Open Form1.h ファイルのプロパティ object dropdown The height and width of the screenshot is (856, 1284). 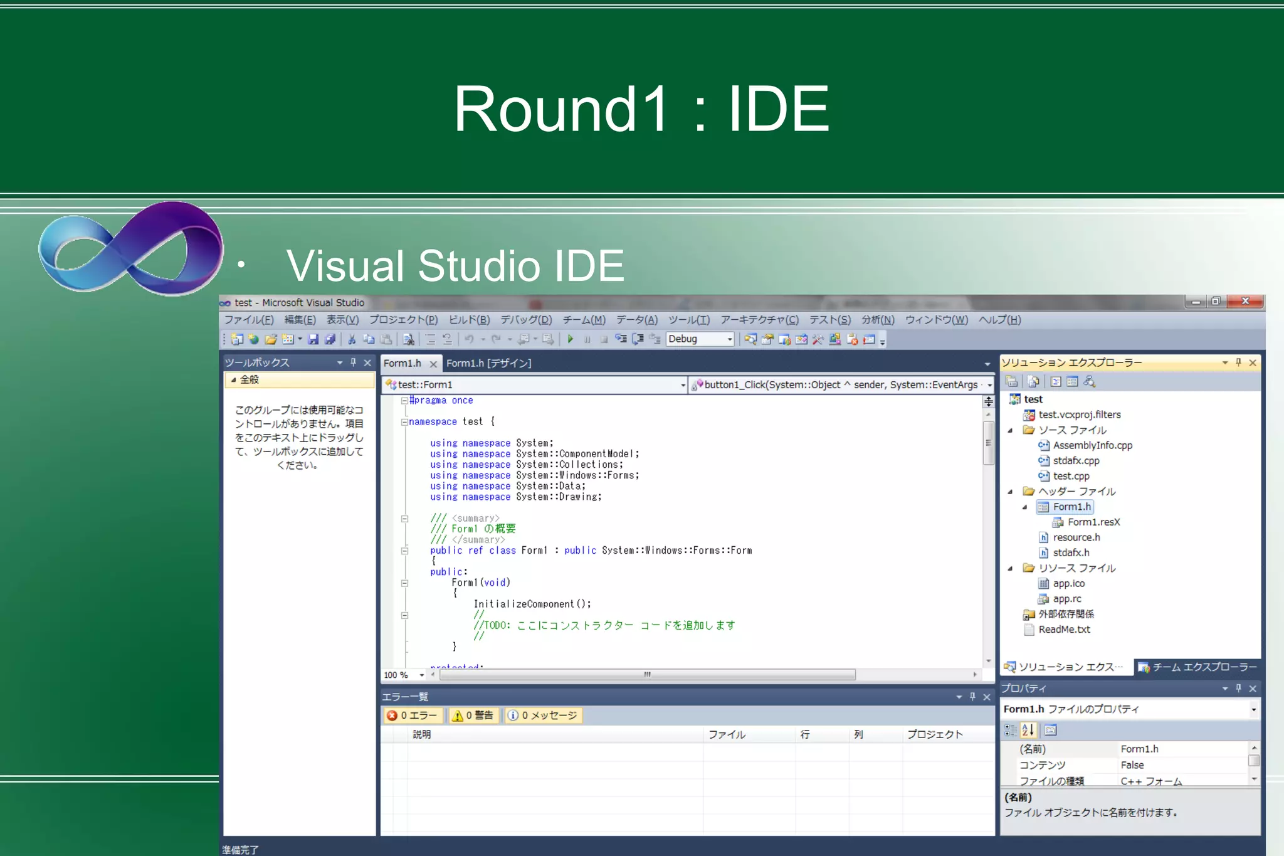1253,709
